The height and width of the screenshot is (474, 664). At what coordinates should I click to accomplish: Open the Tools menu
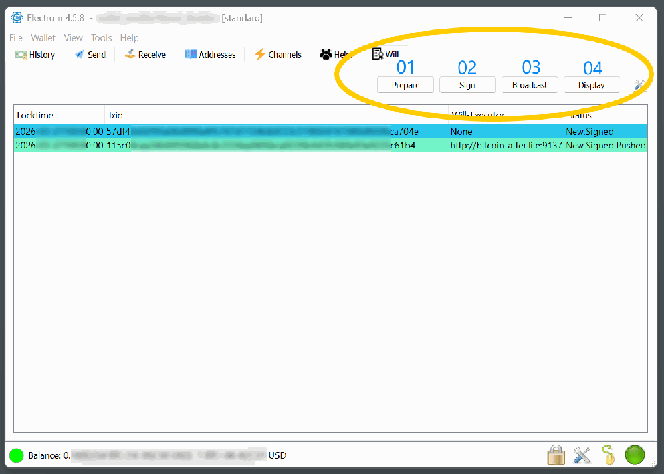(x=101, y=37)
